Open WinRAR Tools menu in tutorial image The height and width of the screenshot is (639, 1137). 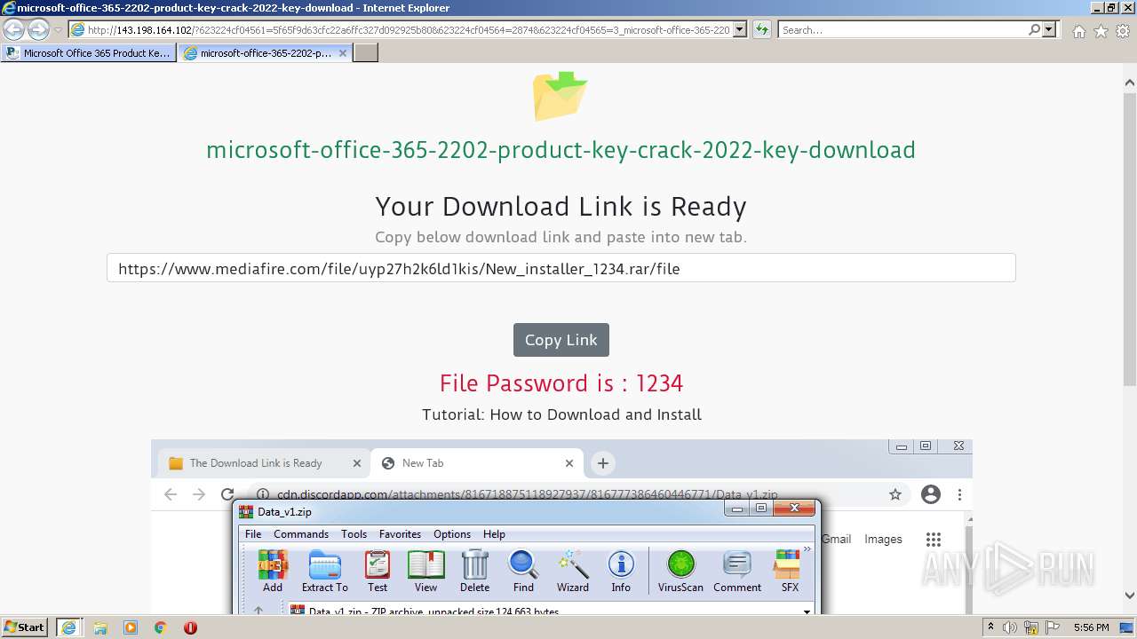[x=354, y=534]
